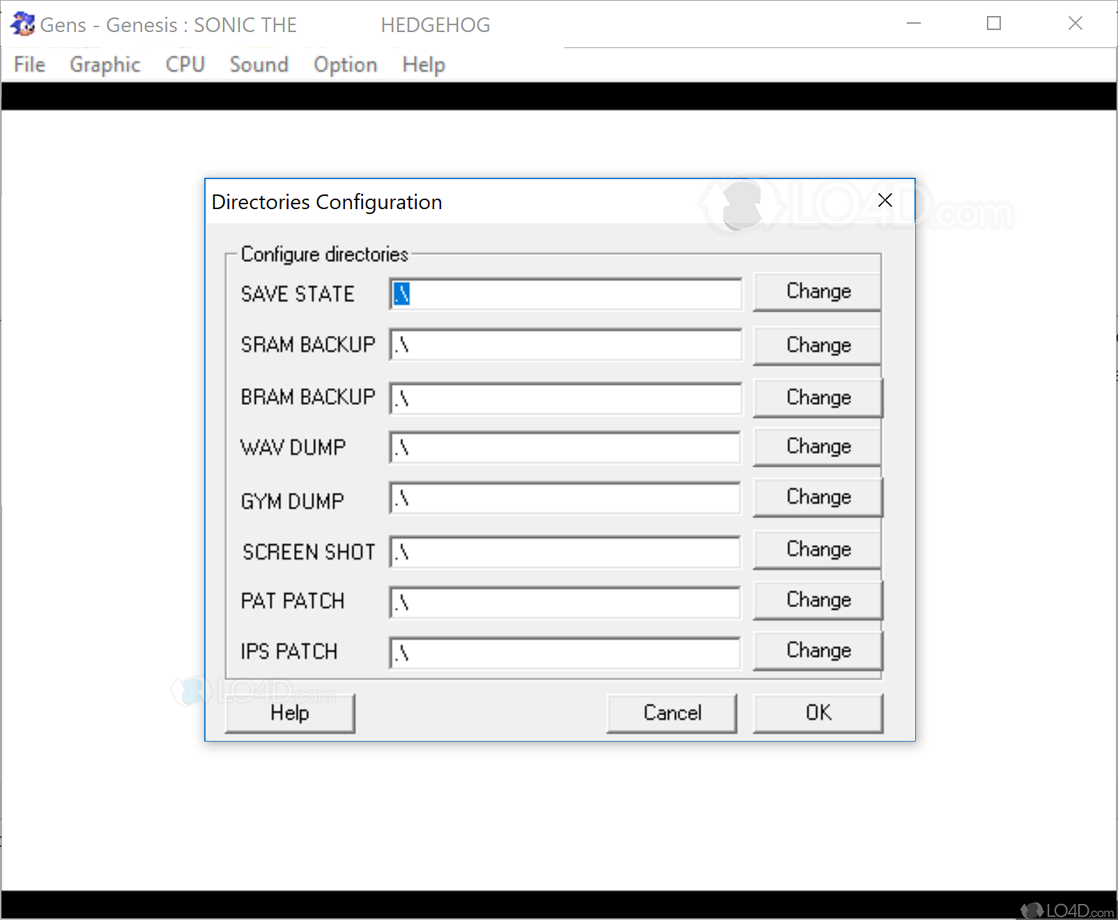Change the WAV DUMP directory
This screenshot has height=920, width=1118.
tap(818, 447)
